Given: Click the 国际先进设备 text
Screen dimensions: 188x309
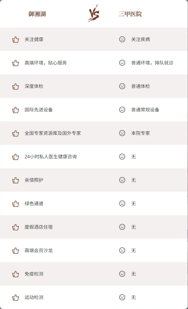Looking at the screenshot, I should (38, 110).
